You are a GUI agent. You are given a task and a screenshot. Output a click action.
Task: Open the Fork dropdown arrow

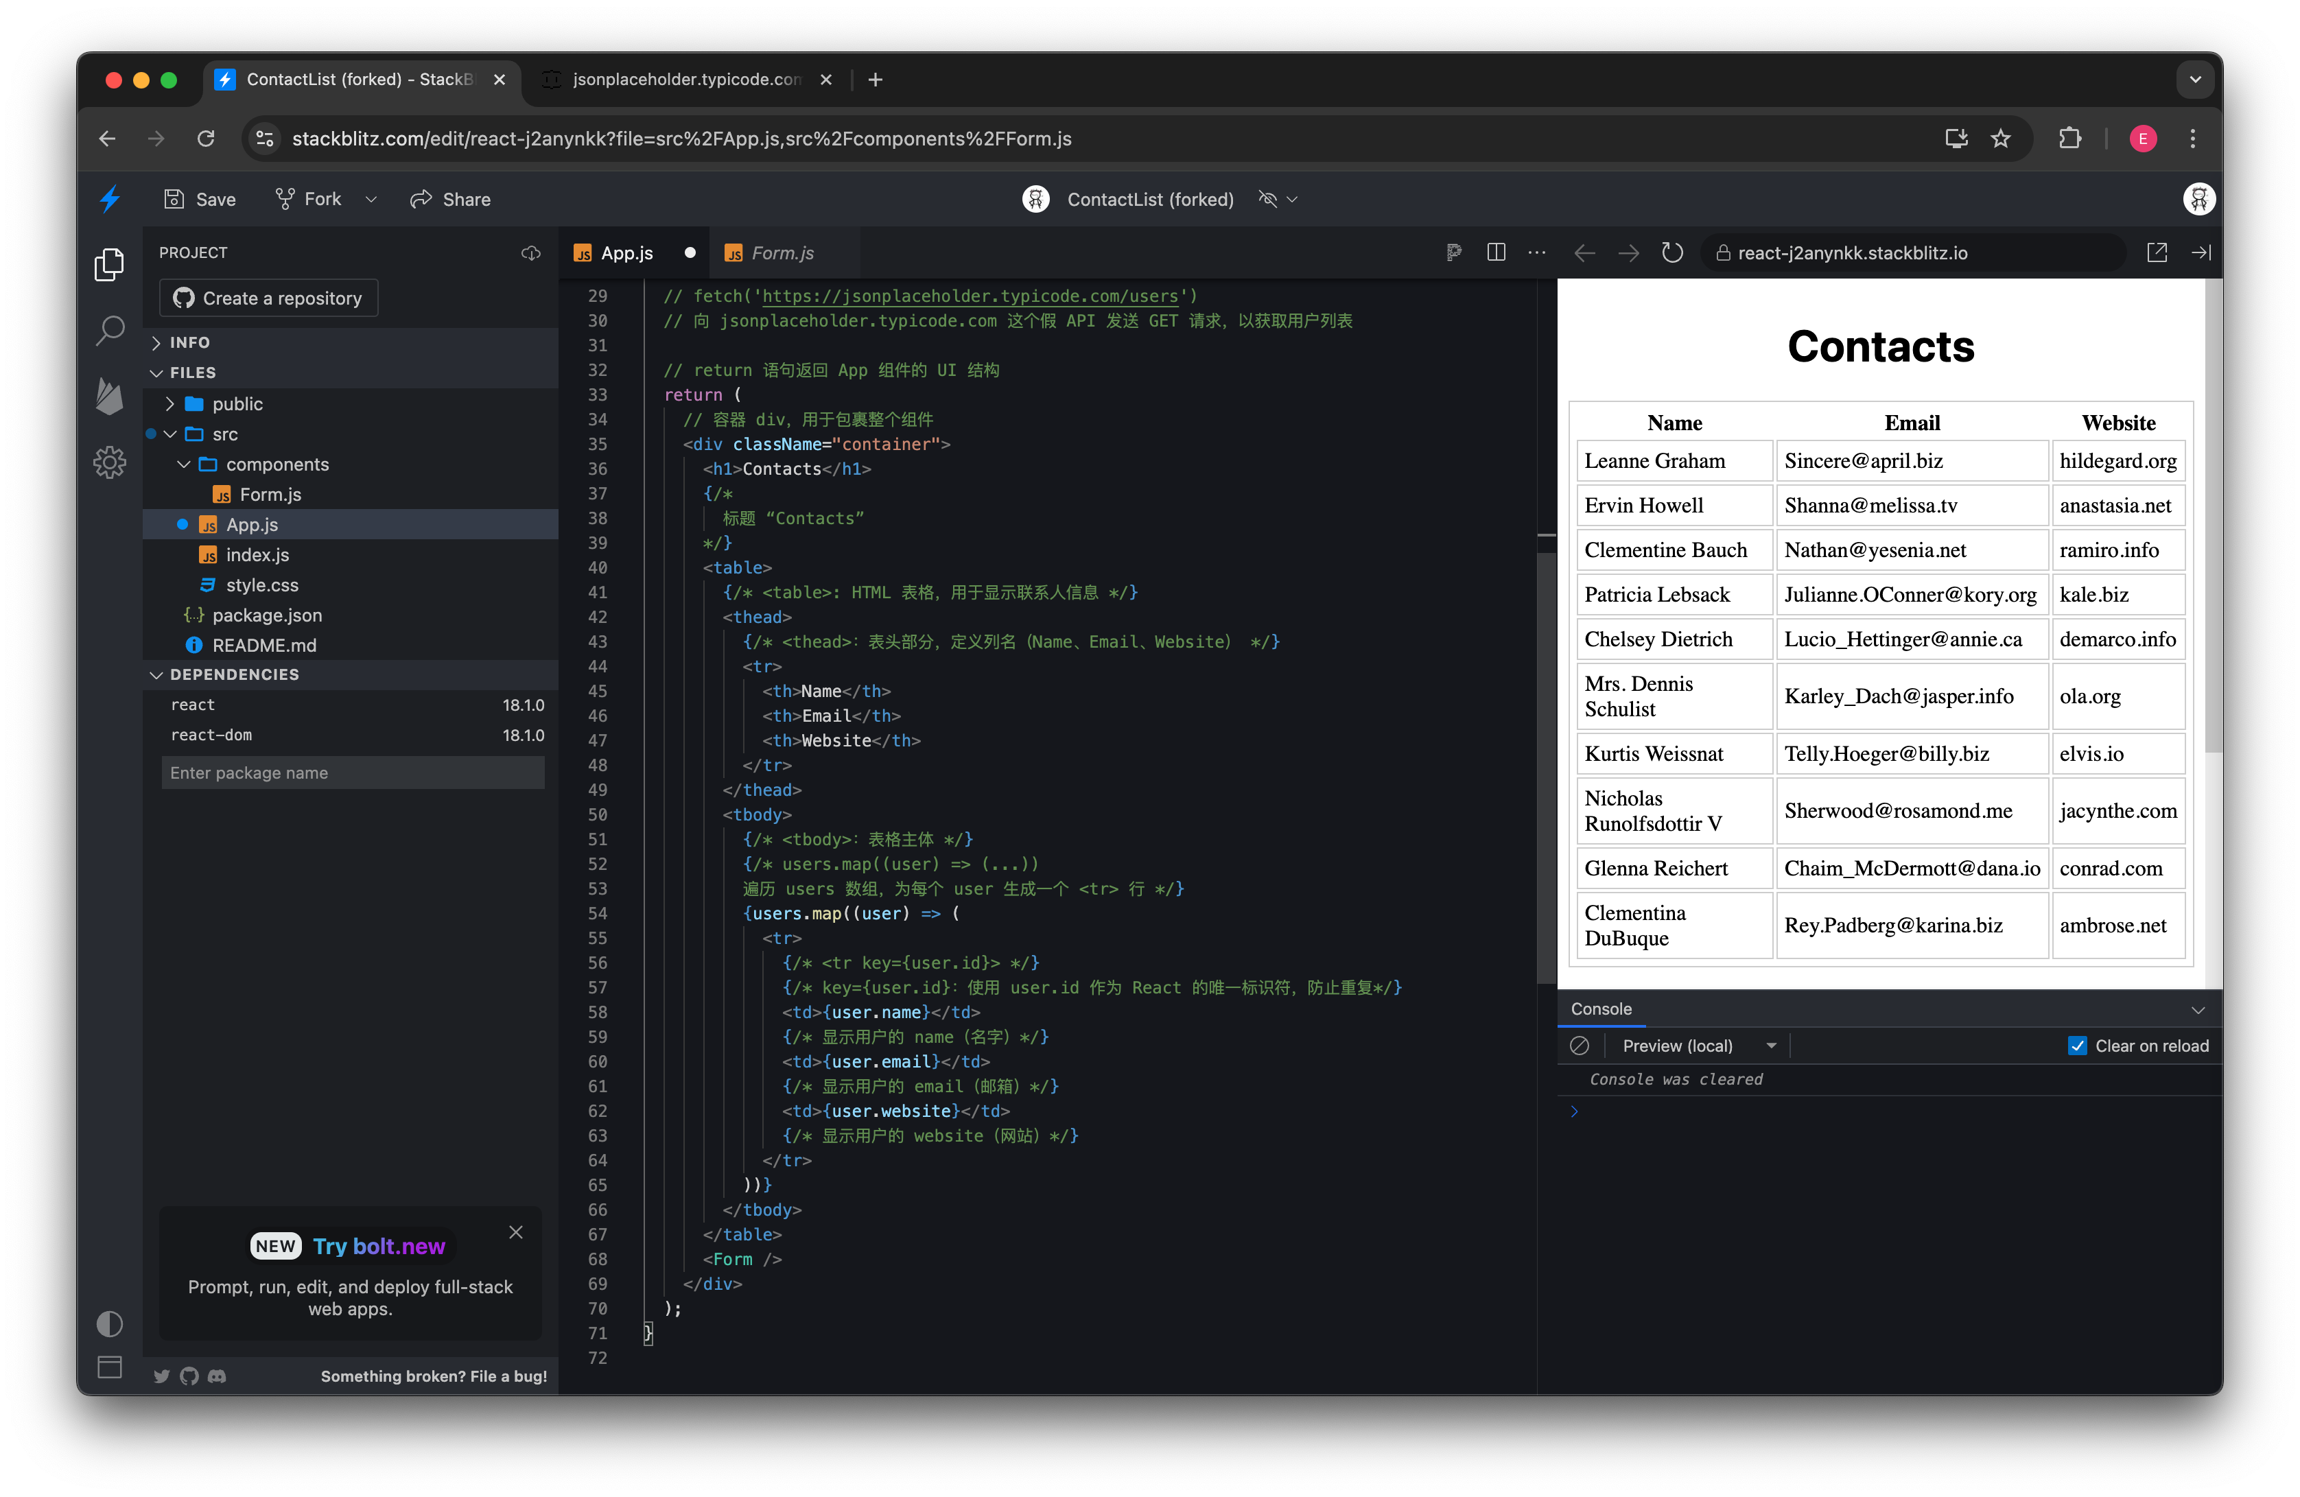point(371,199)
